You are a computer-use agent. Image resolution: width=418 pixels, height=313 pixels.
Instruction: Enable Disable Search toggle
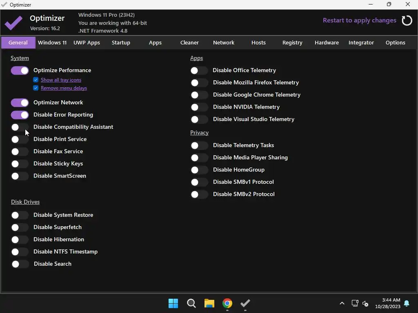point(20,264)
